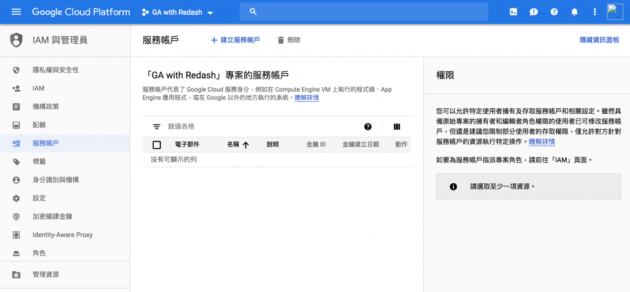This screenshot has width=630, height=292.
Task: Click the 電子郵件 column header
Action: (187, 144)
